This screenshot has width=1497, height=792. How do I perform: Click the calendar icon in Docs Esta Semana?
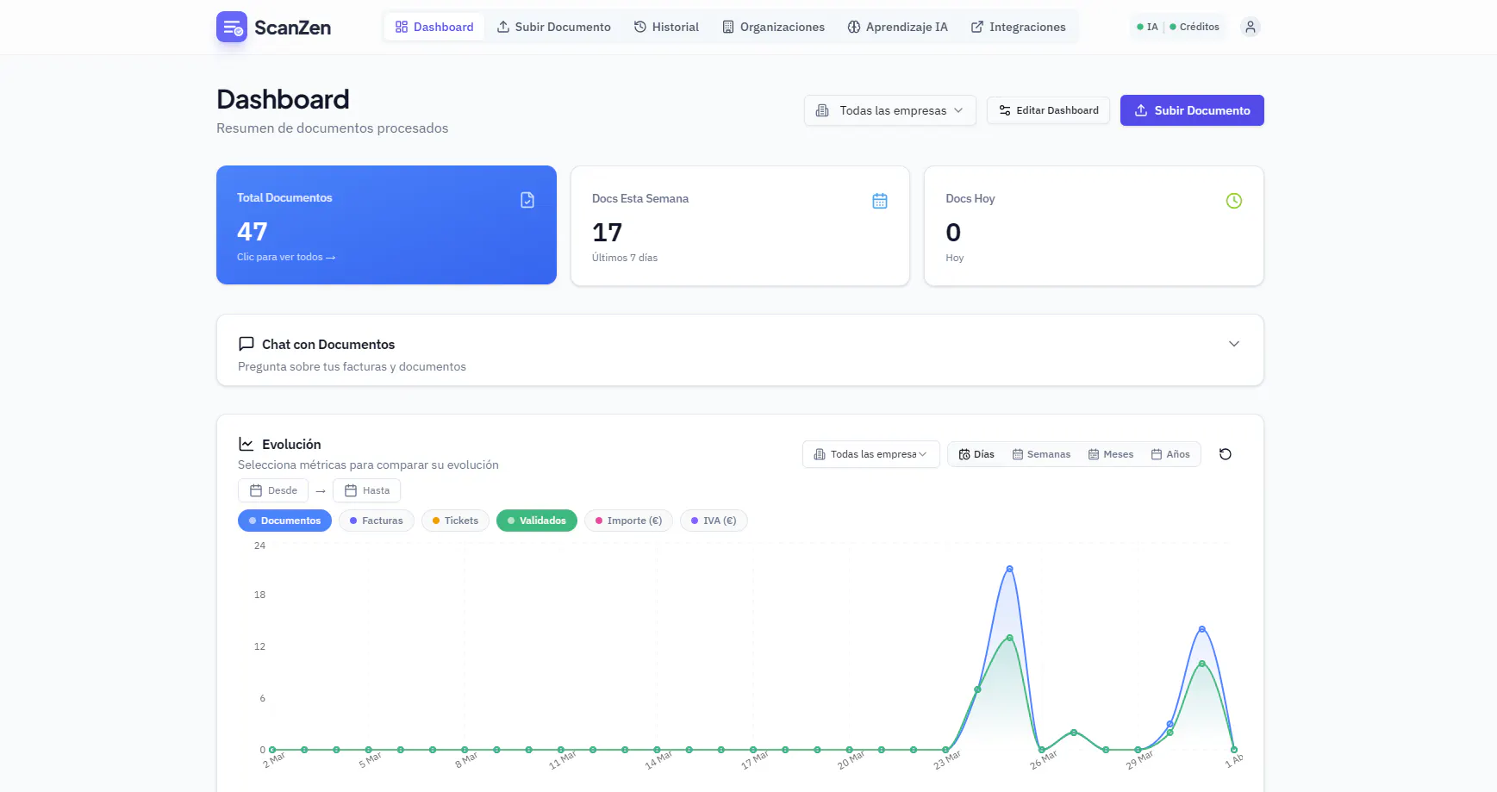879,201
